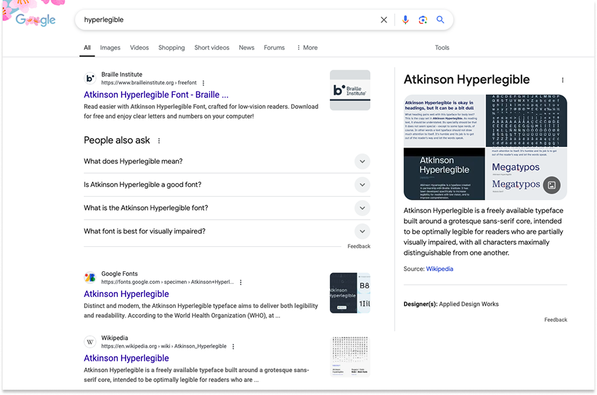Click Google Fonts favicon
The image size is (597, 395).
(90, 278)
